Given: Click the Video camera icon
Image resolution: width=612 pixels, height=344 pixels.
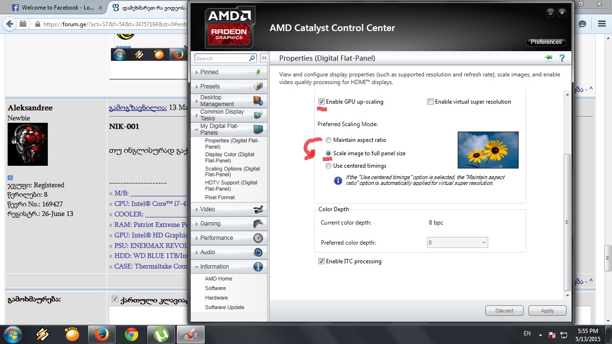Looking at the screenshot, I should point(258,209).
